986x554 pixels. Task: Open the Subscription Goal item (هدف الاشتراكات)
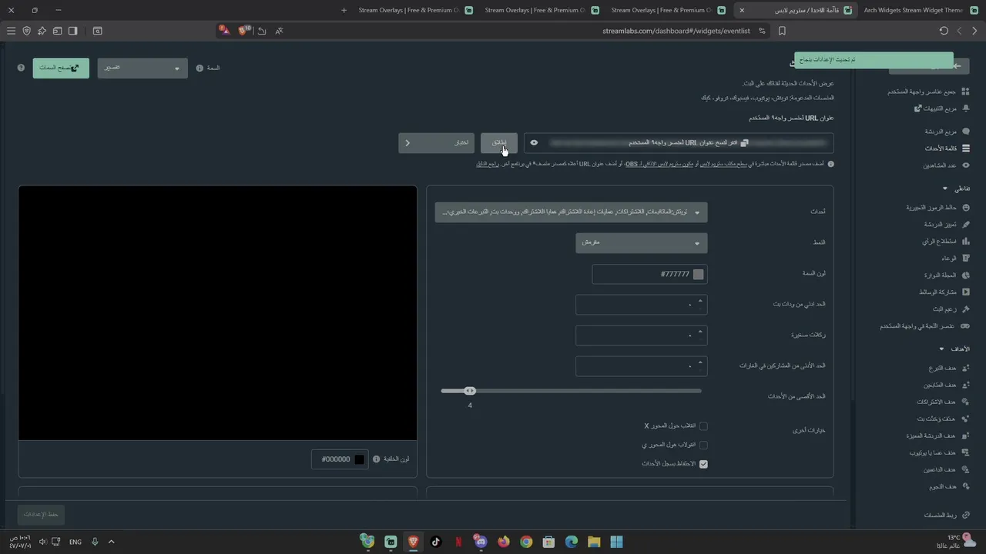coord(943,402)
